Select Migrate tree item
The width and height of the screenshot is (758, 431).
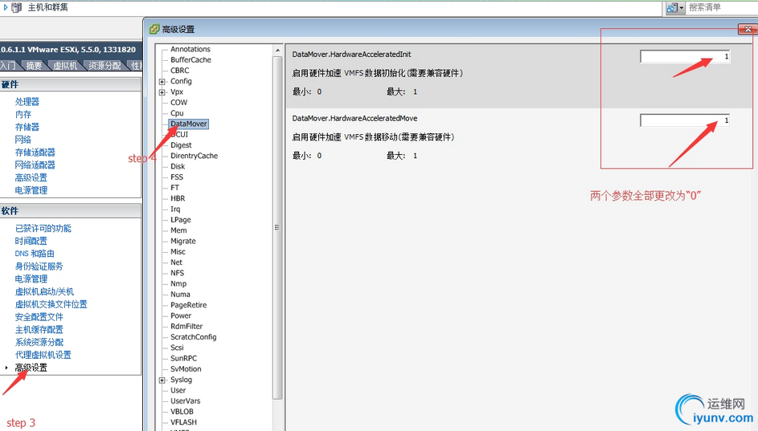tap(182, 241)
